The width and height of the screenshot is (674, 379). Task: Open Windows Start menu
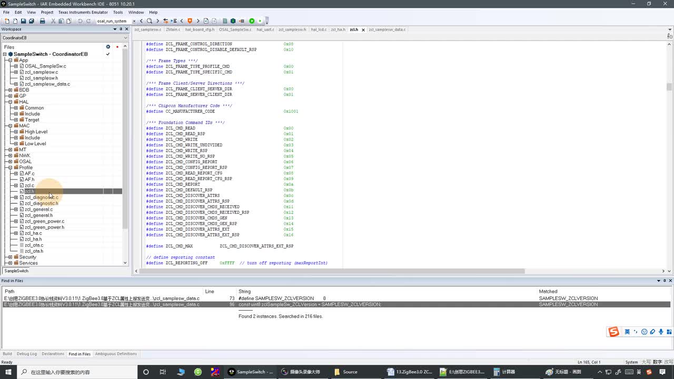(8, 372)
